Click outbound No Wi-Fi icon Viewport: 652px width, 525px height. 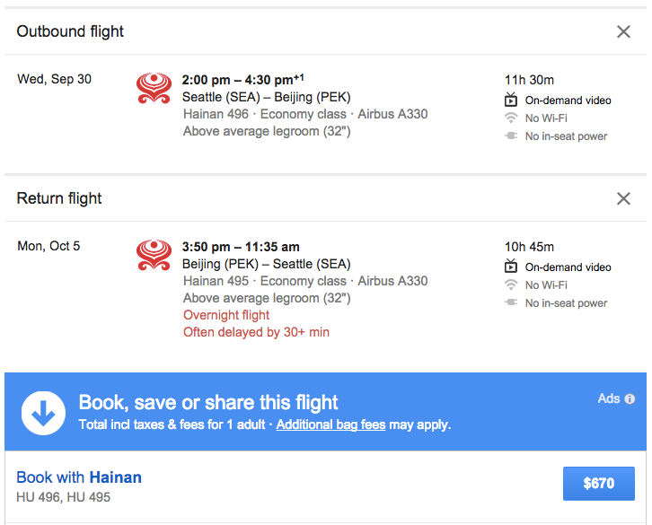(511, 118)
